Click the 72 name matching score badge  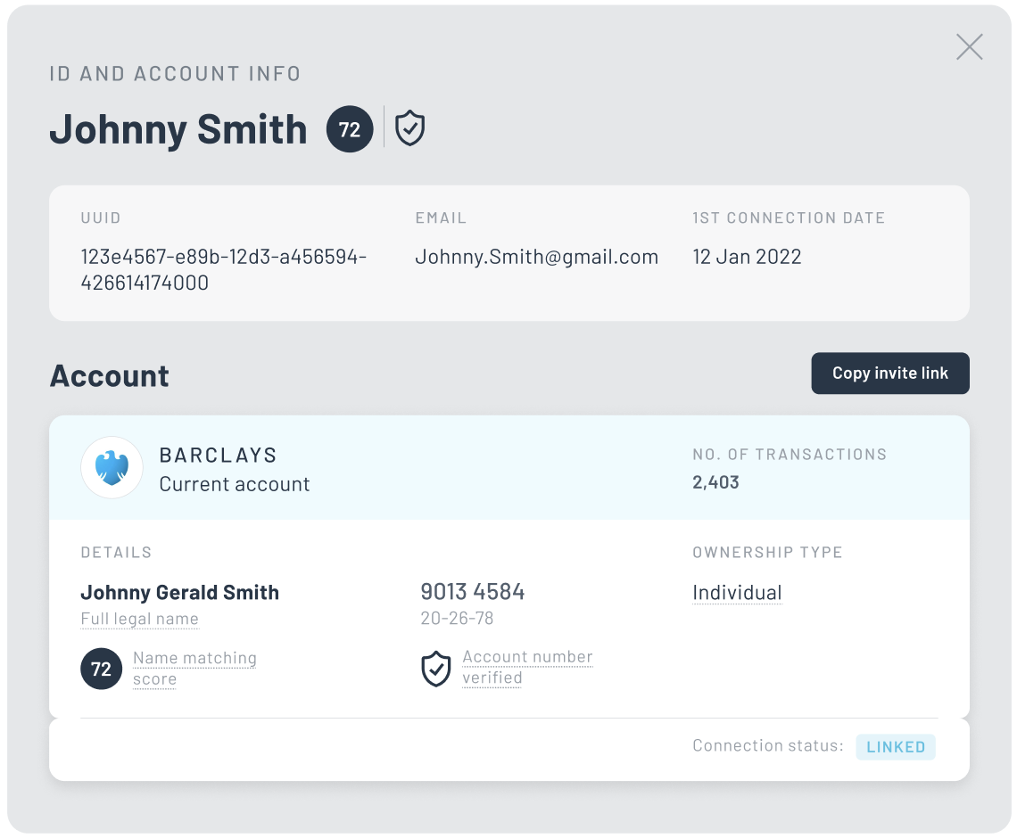[x=101, y=669]
